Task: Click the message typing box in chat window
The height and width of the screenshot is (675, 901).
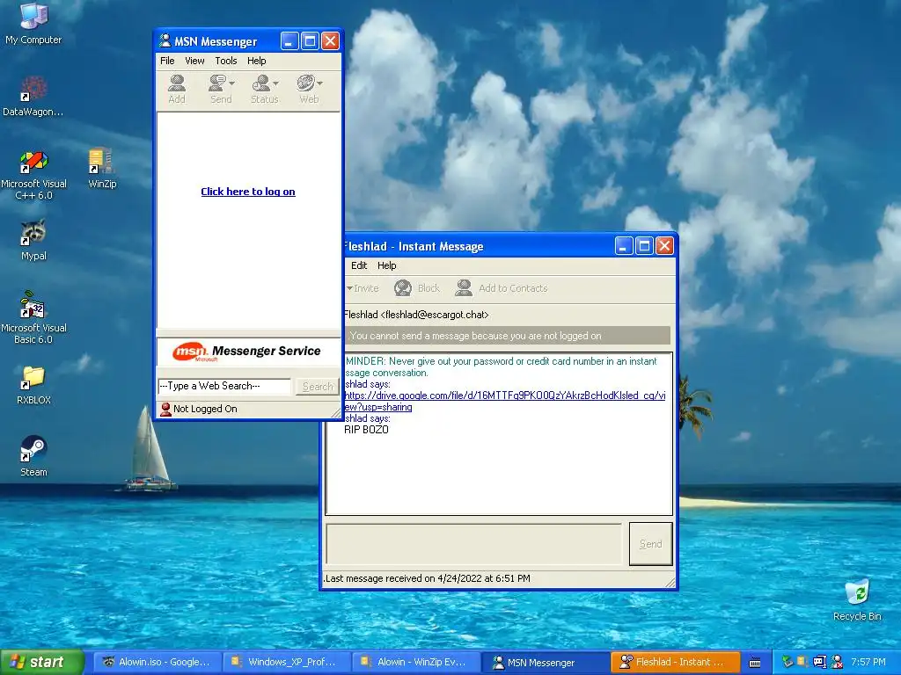Action: click(x=473, y=543)
